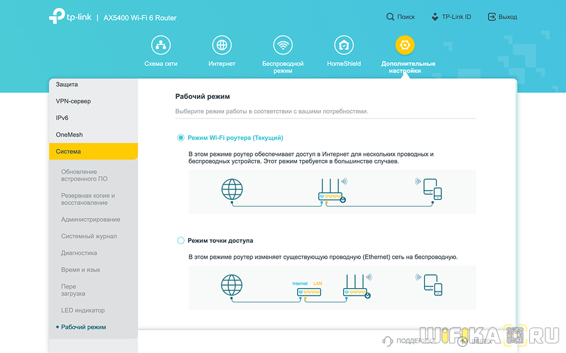The height and width of the screenshot is (353, 566).
Task: Click the tp-link logo
Action: coord(70,18)
